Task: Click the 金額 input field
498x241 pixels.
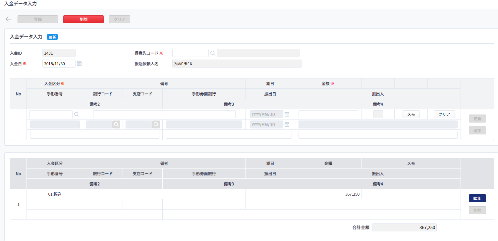Action: pos(328,114)
